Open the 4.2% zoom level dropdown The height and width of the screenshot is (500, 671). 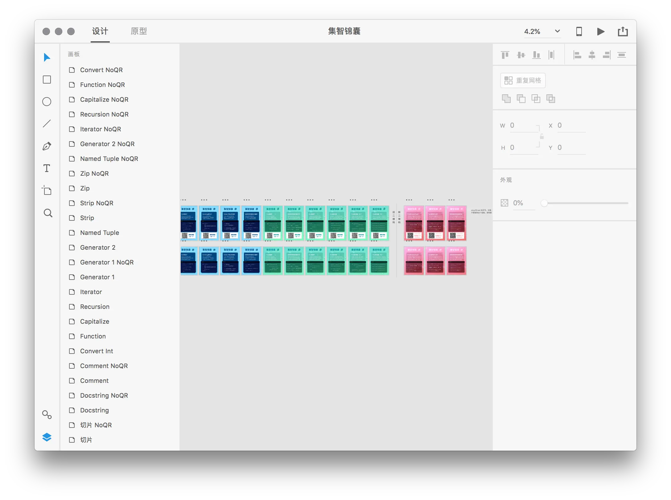[557, 31]
